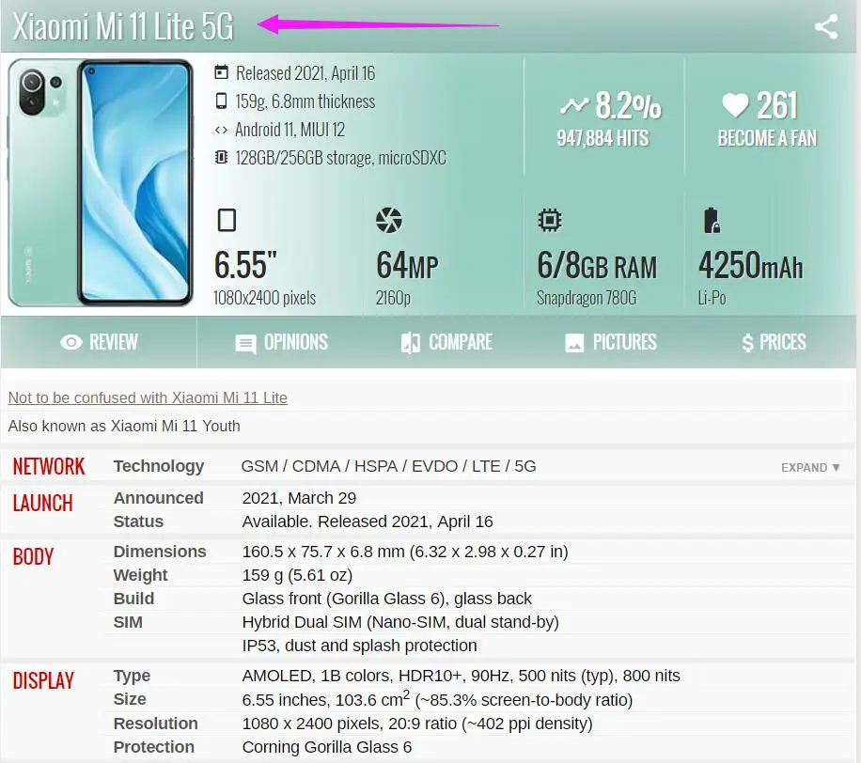The height and width of the screenshot is (763, 861).
Task: Click the '128GB/256GB storage, microSDXC' text
Action: click(341, 158)
